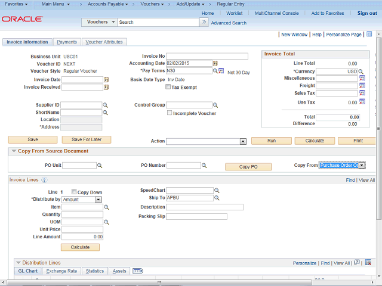Open the Voucher Attributes tab
The image size is (382, 286).
coord(104,42)
